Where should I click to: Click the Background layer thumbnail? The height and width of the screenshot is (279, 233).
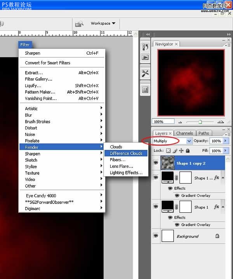click(168, 236)
